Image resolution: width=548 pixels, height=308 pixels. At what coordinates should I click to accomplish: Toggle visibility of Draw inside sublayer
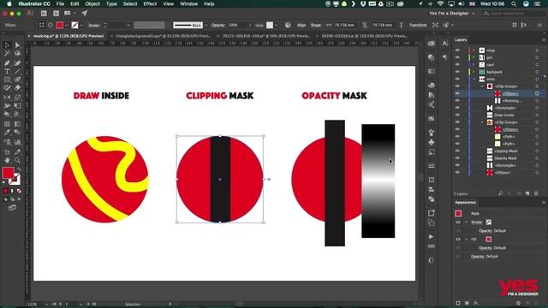pos(457,115)
